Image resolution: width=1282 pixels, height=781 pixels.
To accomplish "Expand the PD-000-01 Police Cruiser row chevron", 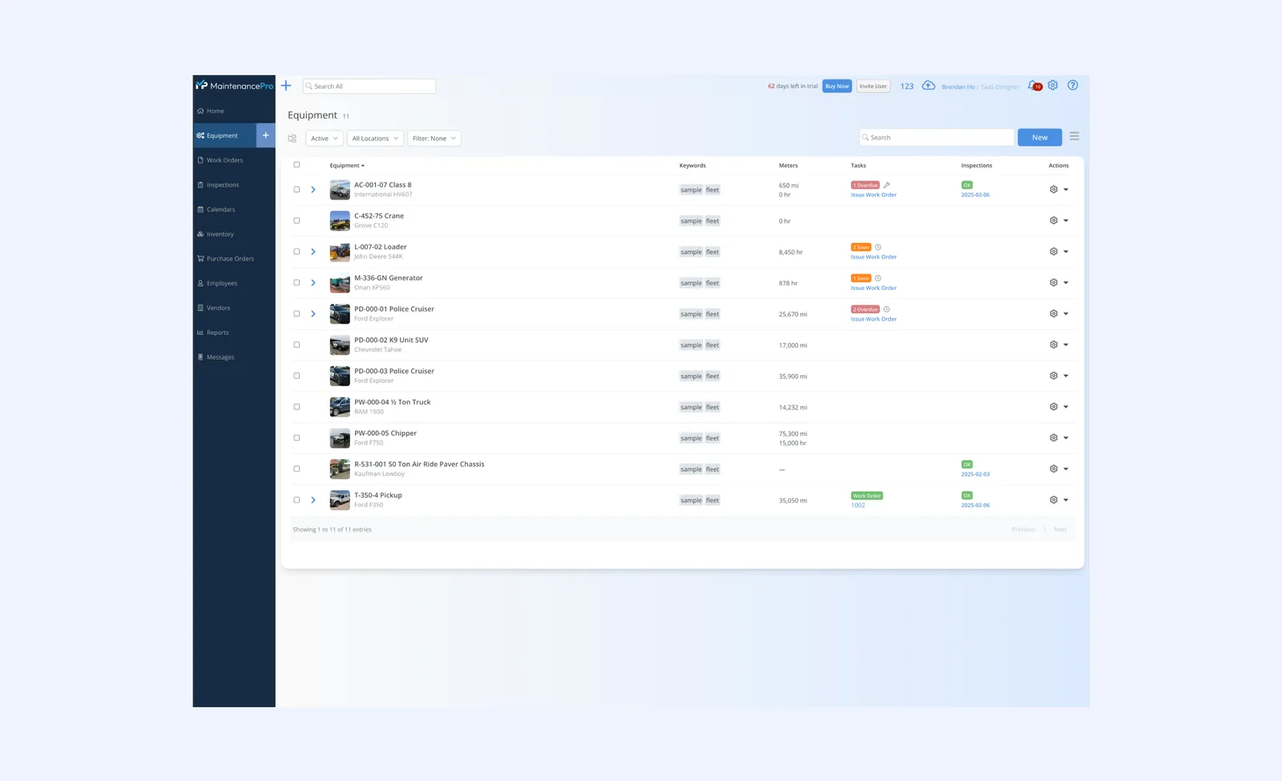I will [313, 314].
